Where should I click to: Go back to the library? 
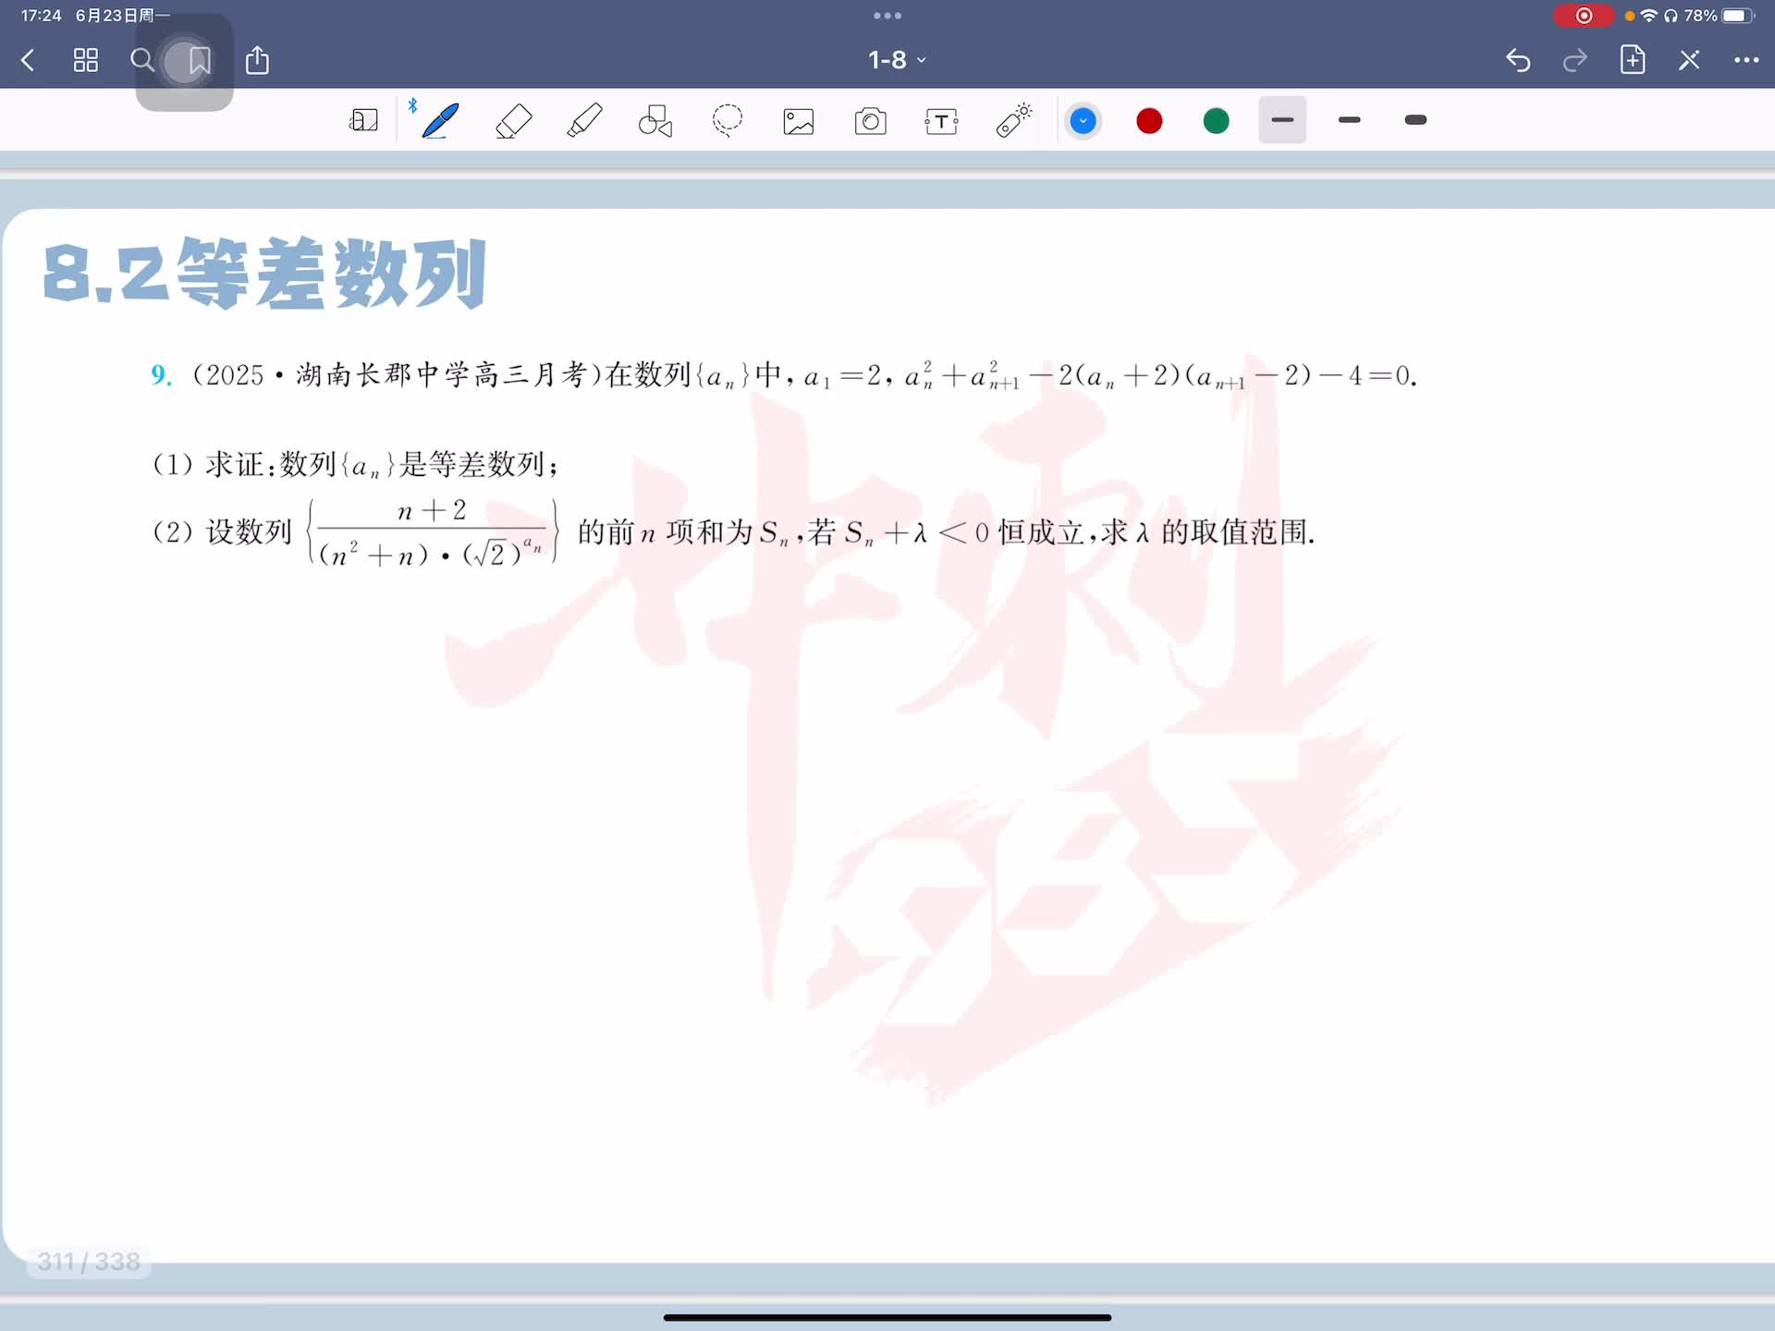pyautogui.click(x=28, y=61)
